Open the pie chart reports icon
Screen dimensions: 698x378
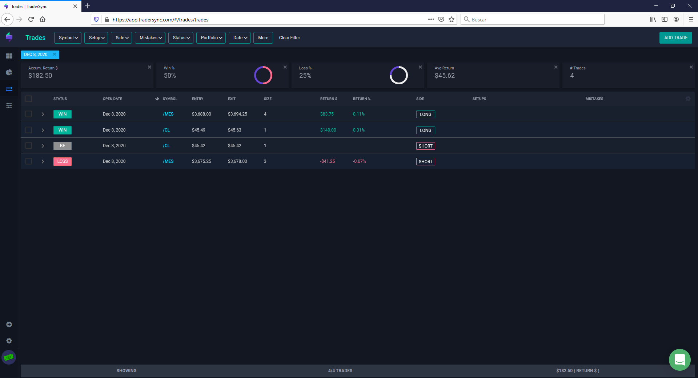9,72
